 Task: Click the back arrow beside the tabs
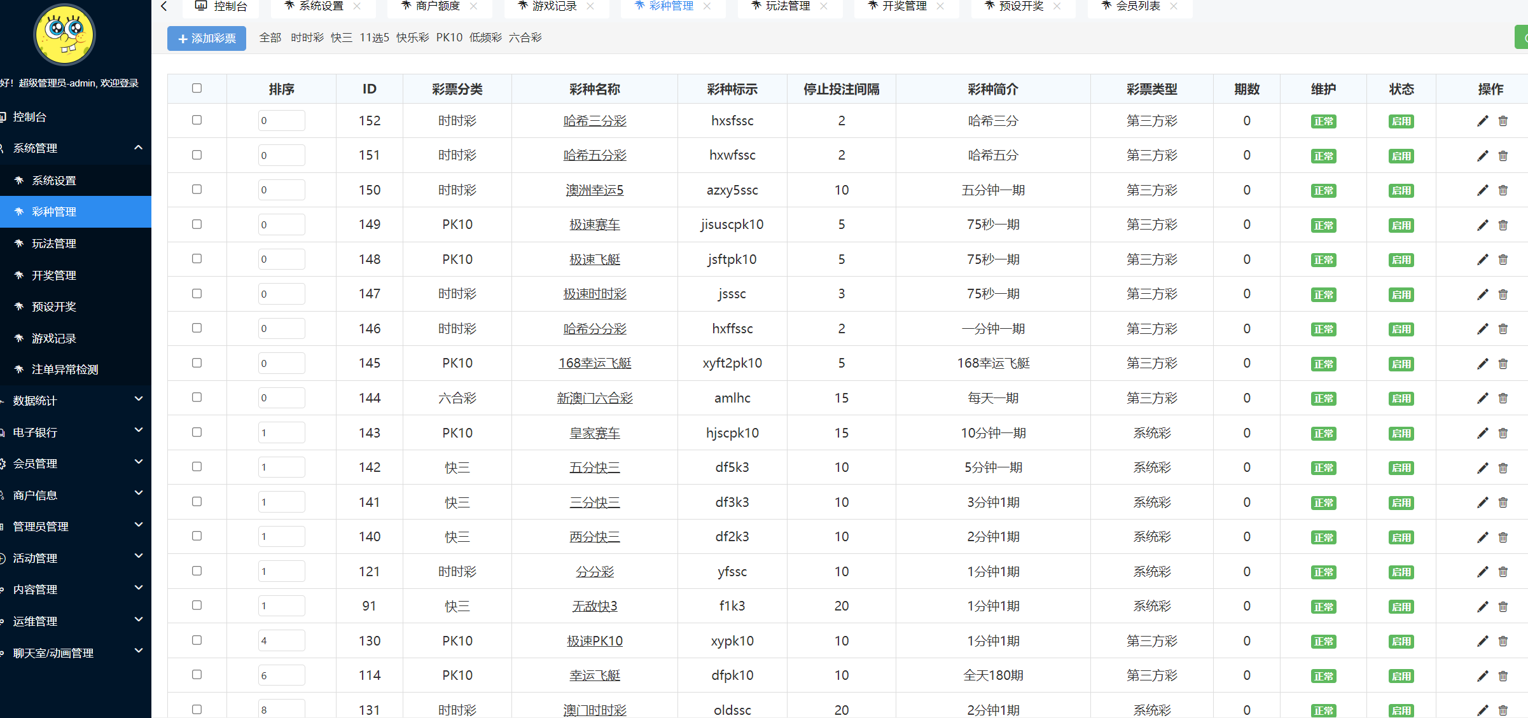pyautogui.click(x=164, y=6)
